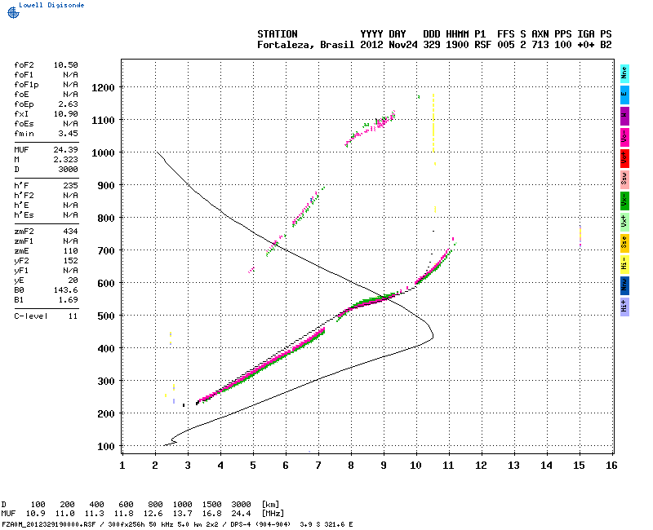
Task: Click the B1 value 1.69
Action: [x=68, y=300]
